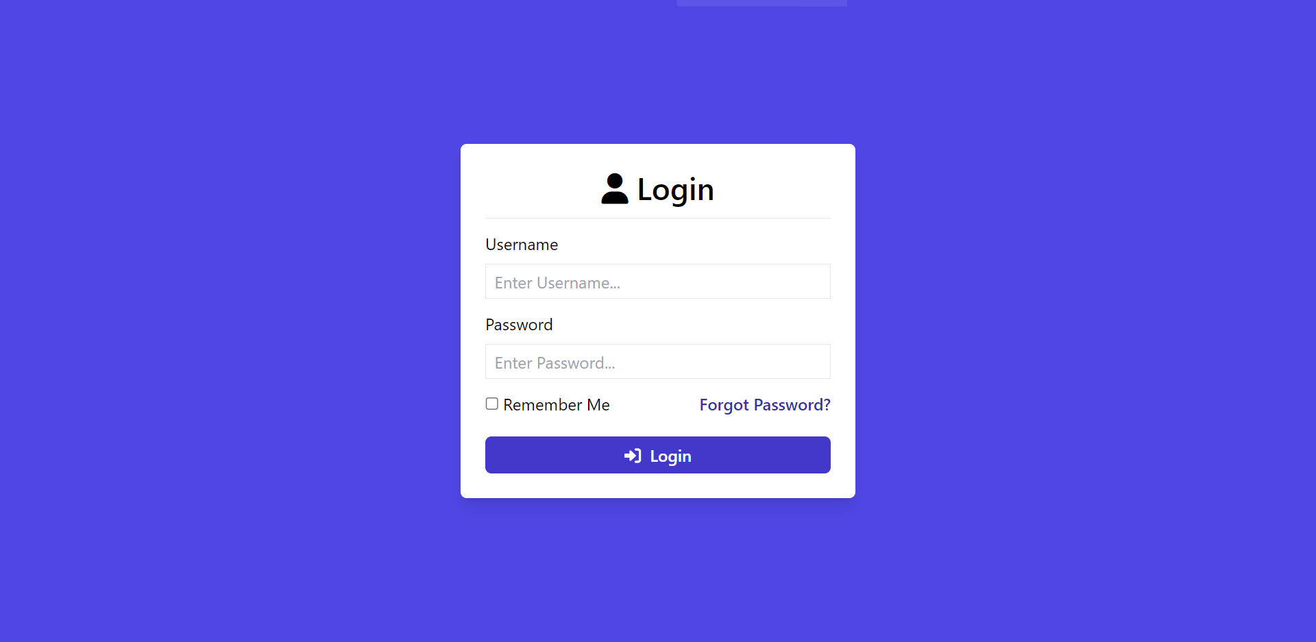Viewport: 1316px width, 642px height.
Task: Click the light bar at page top
Action: pos(761,3)
